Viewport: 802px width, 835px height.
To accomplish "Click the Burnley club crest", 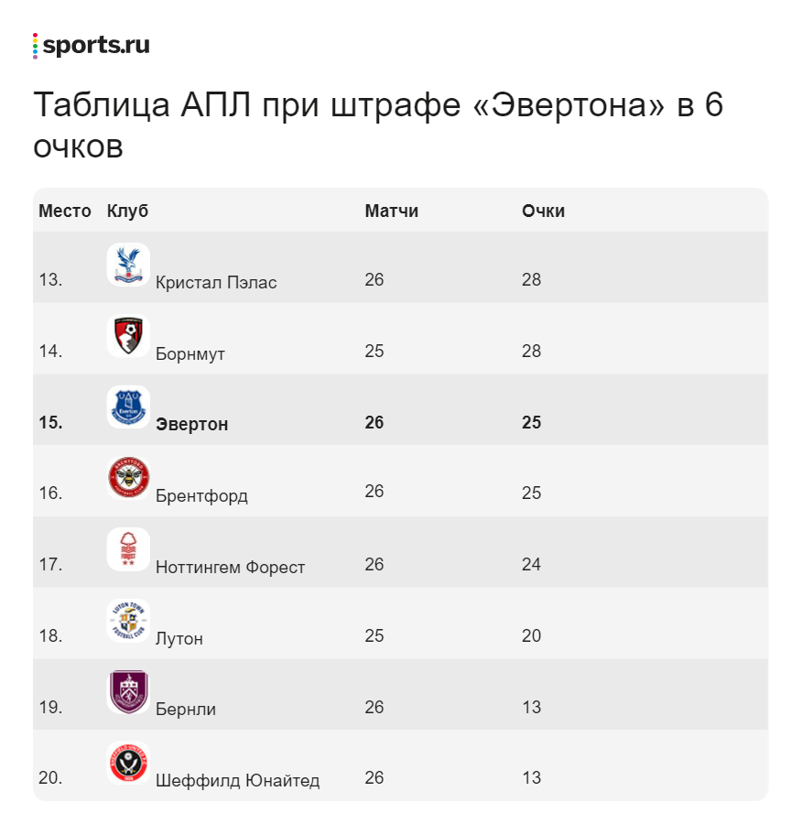I will (128, 692).
